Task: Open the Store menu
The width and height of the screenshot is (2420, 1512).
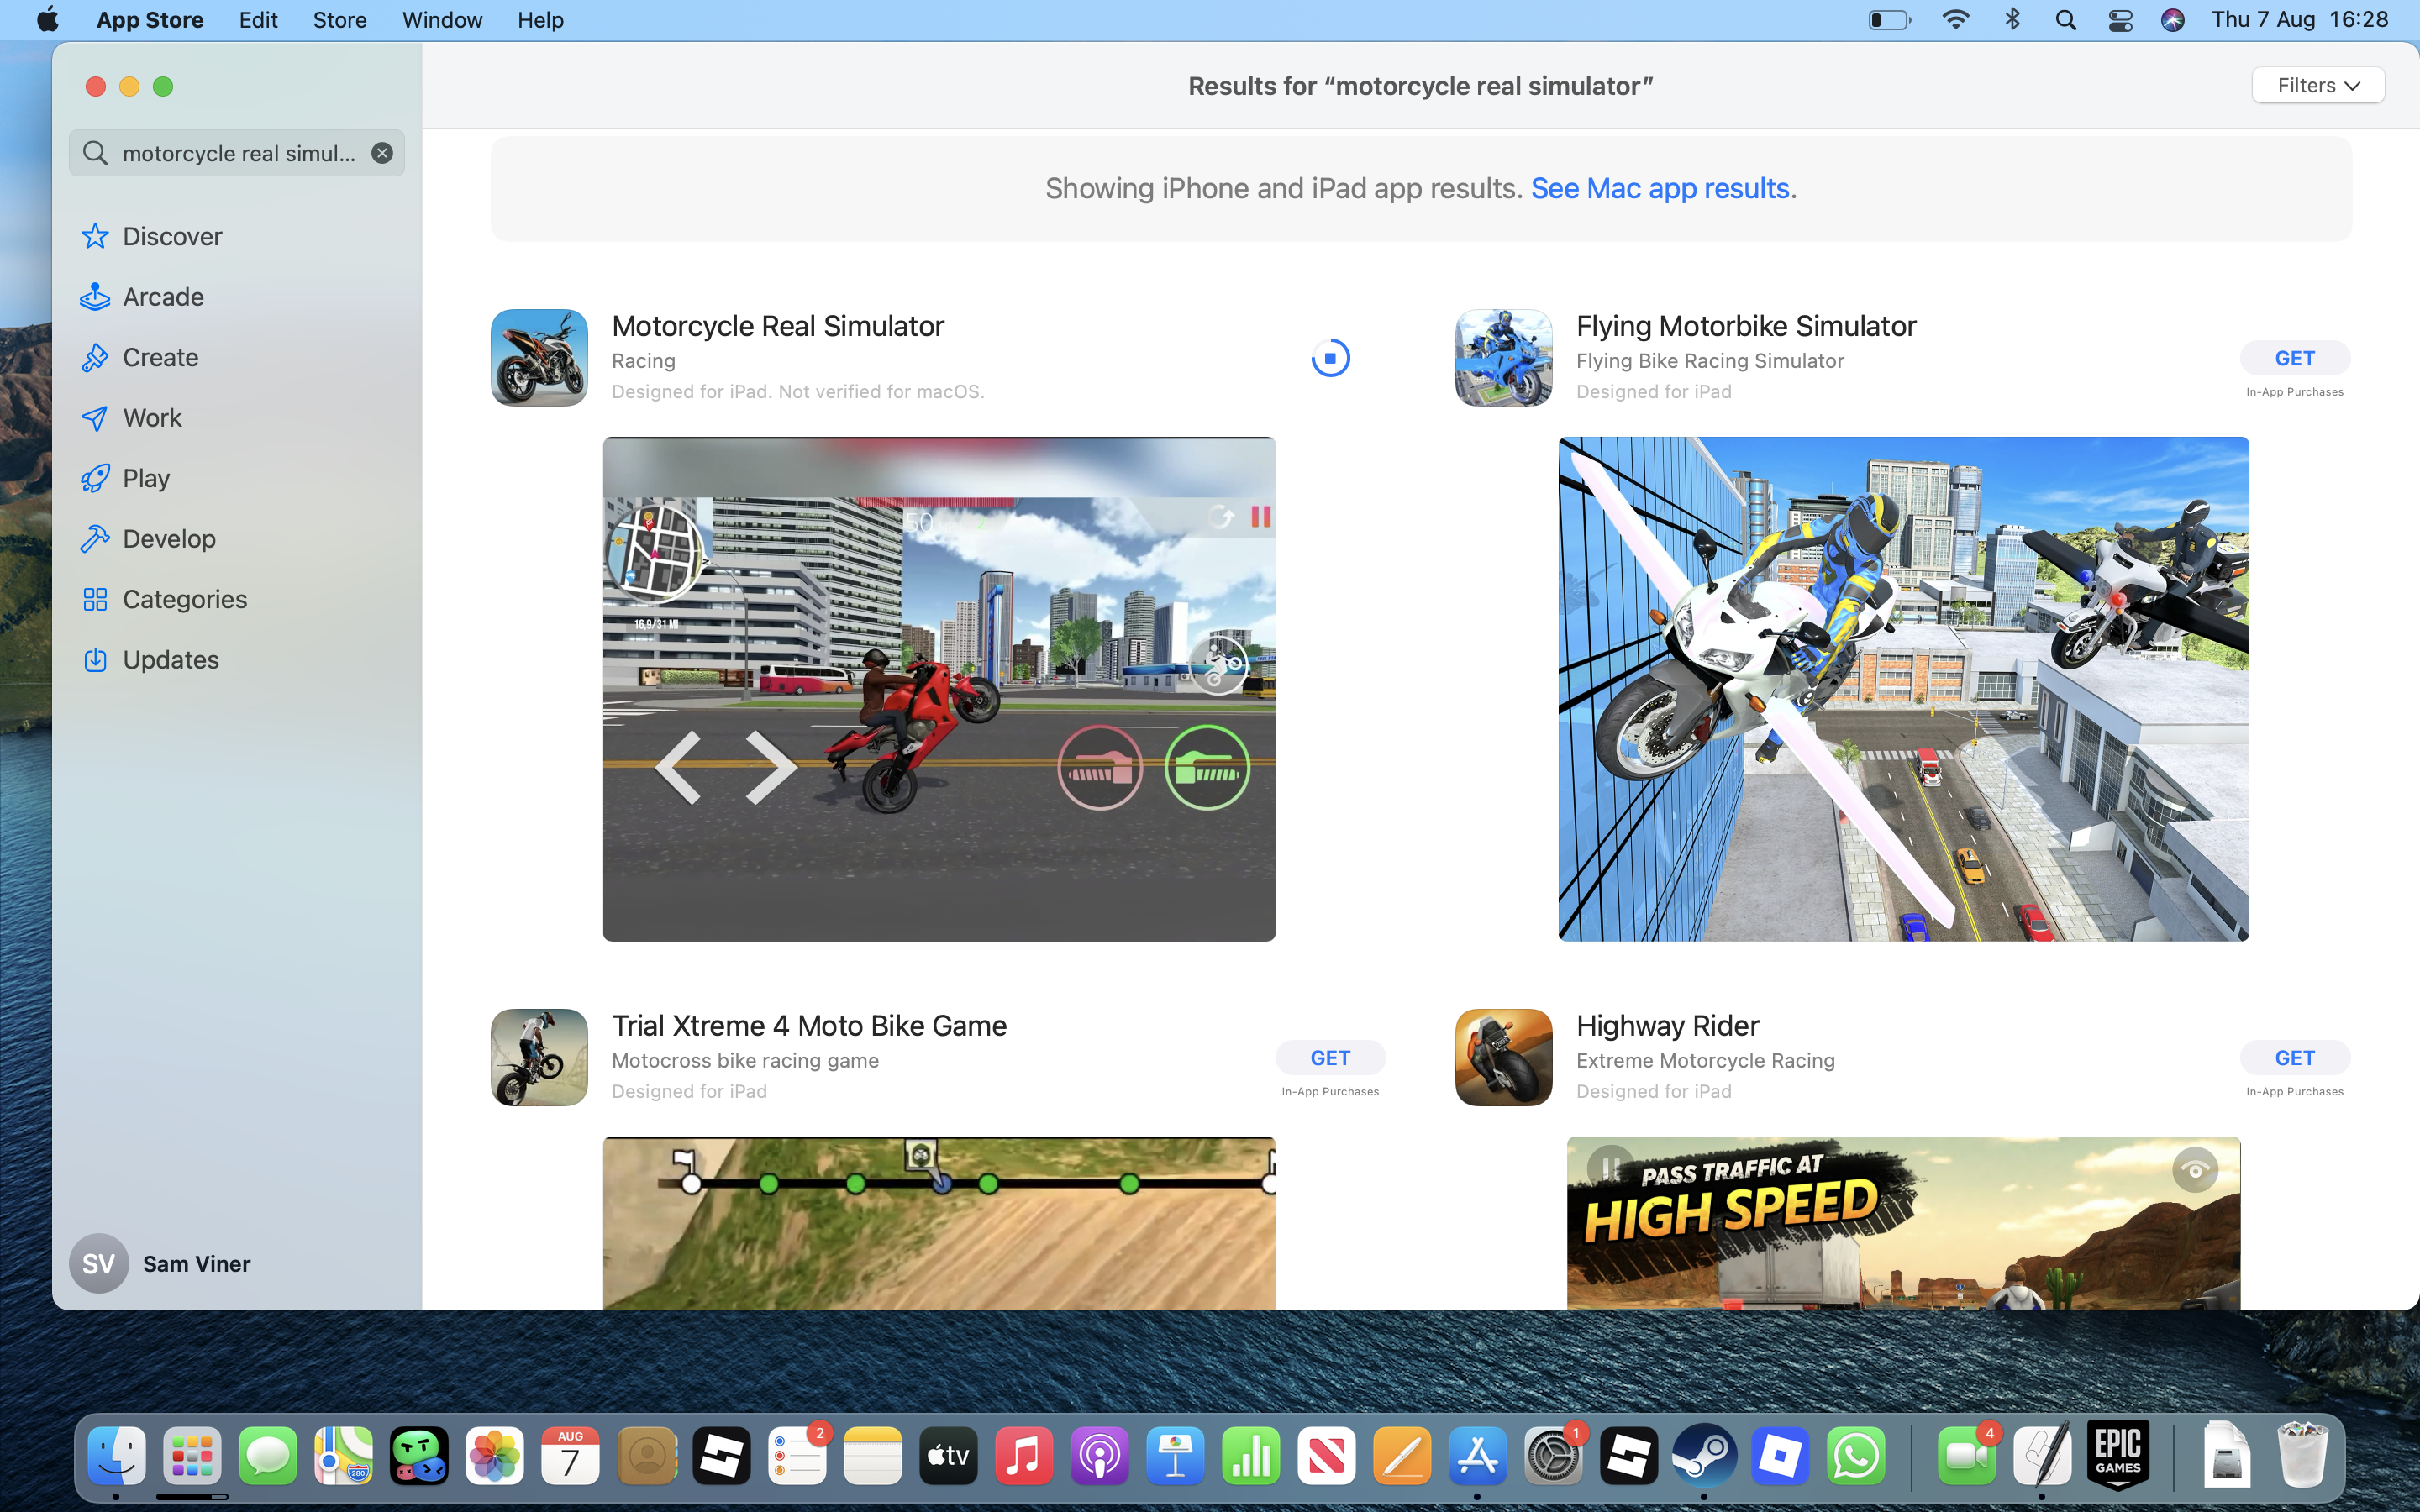Action: point(340,20)
